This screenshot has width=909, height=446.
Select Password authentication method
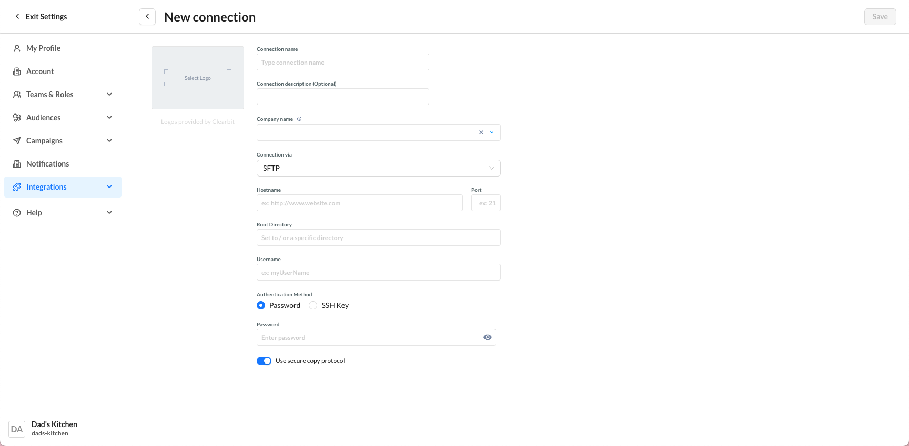point(261,305)
